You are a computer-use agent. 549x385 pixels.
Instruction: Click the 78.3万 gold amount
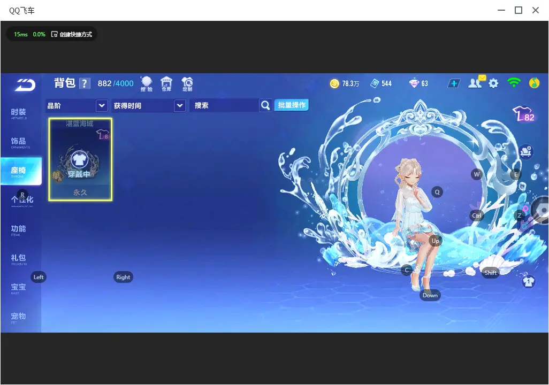pyautogui.click(x=350, y=83)
